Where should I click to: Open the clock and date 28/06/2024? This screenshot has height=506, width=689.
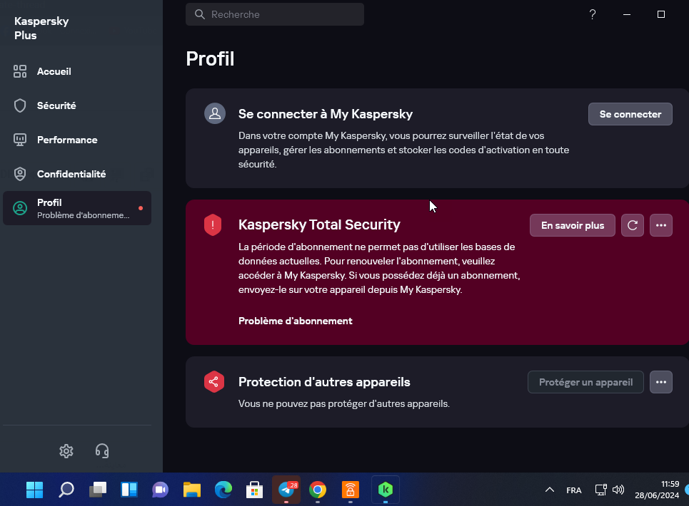[657, 490]
